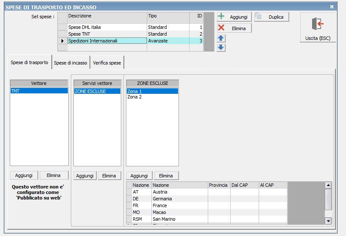The height and width of the screenshot is (236, 346).
Task: Switch to the Spese di trasporto tab
Action: coord(29,62)
